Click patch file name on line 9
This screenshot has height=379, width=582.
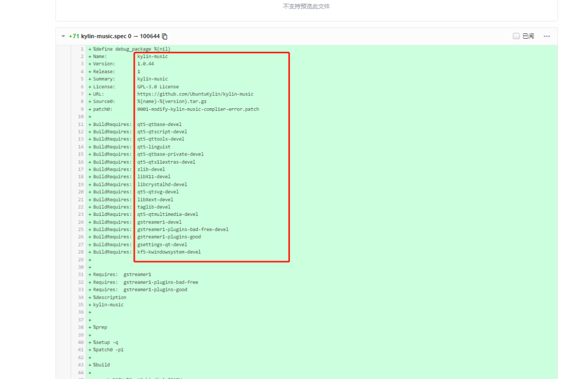coord(198,109)
